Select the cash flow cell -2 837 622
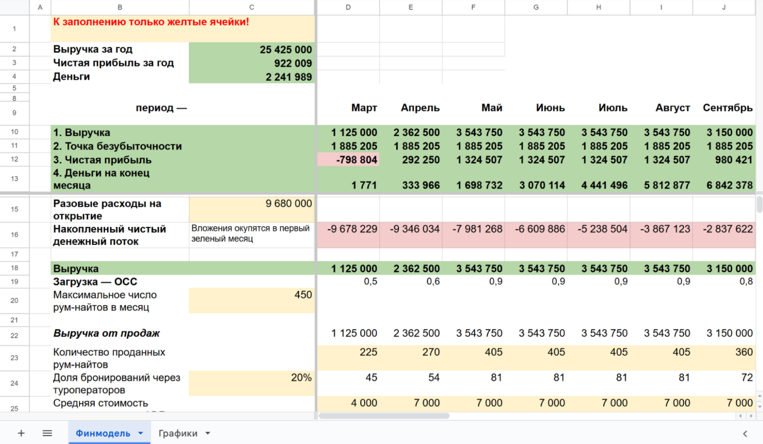 724,235
